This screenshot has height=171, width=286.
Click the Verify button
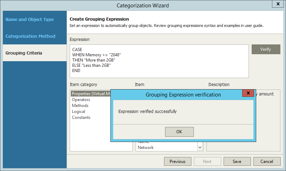point(266,49)
